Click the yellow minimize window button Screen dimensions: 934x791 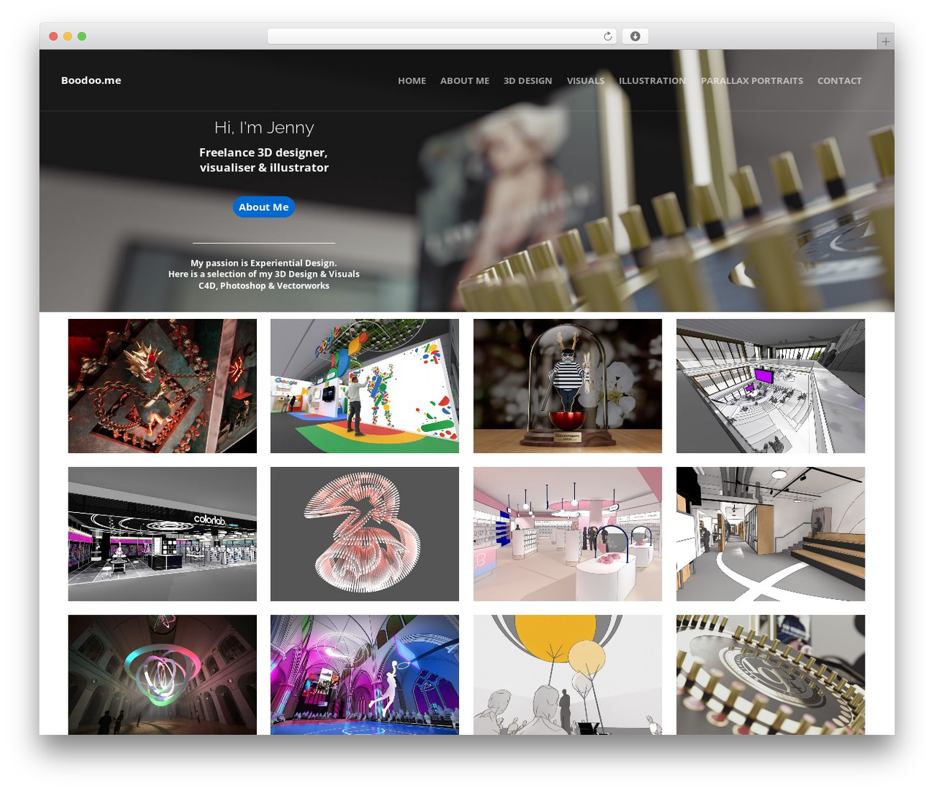click(x=67, y=36)
